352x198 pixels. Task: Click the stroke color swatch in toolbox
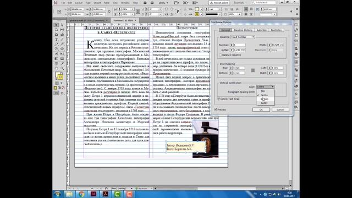coord(60,77)
